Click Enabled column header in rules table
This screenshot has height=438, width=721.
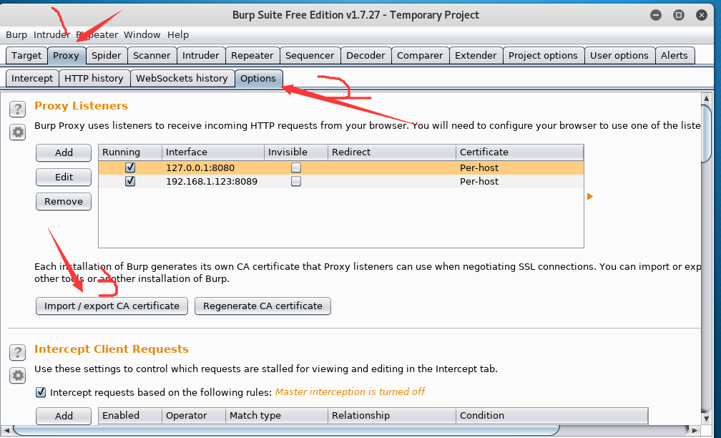click(x=130, y=415)
